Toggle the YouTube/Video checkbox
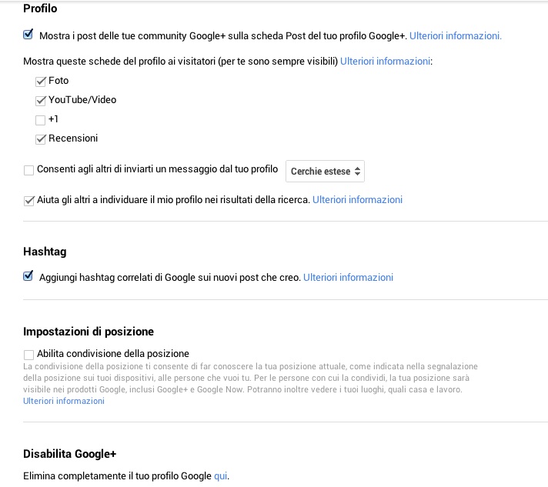This screenshot has height=487, width=548. [x=41, y=100]
